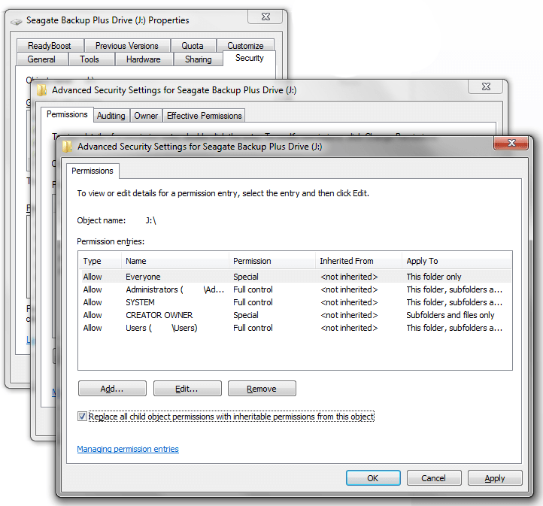Click the Remove button
The image size is (543, 506).
tap(262, 389)
